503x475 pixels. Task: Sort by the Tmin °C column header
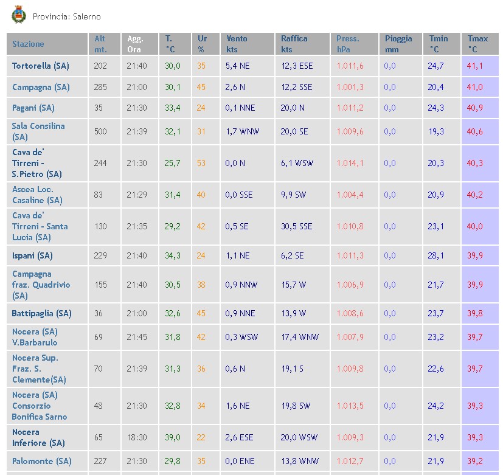pos(438,44)
